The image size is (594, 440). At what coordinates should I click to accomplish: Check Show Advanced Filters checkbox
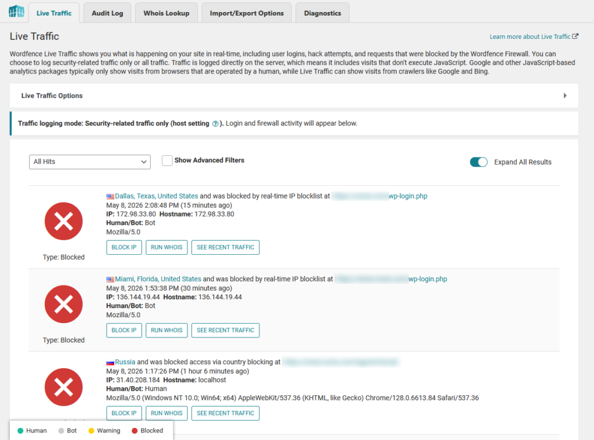[x=167, y=160]
